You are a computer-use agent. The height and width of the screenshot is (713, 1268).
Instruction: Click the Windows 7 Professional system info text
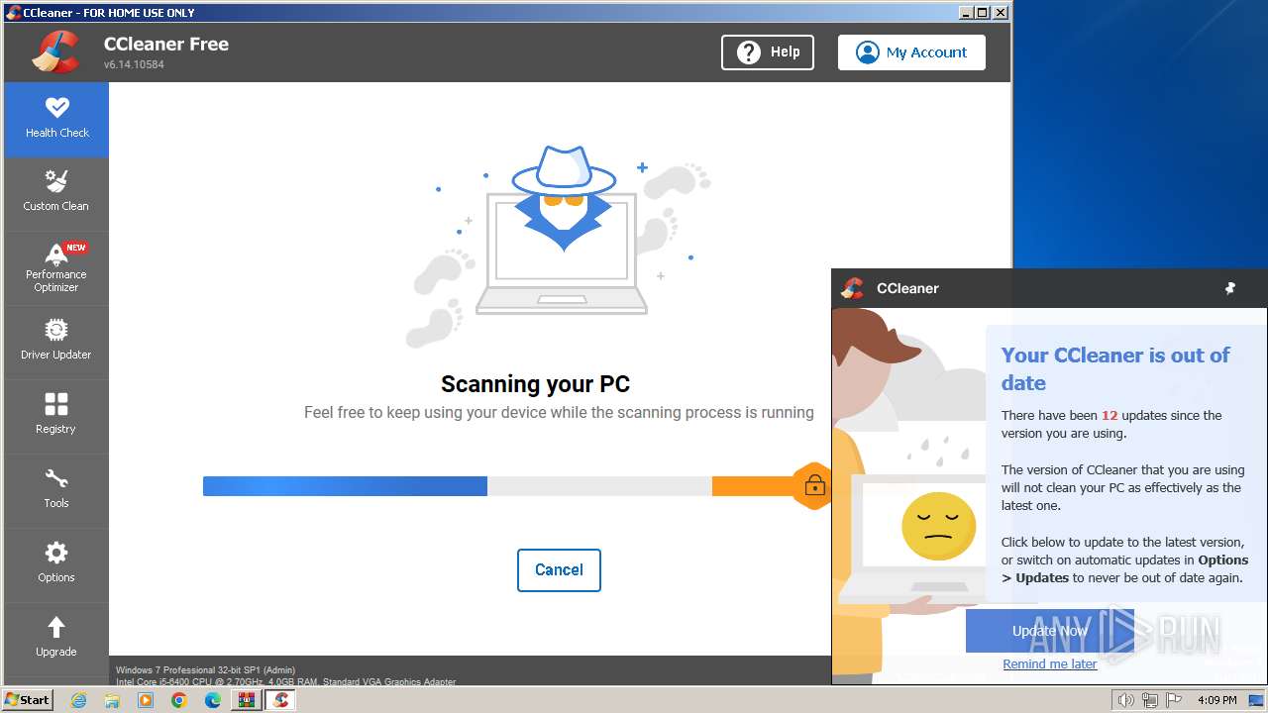pos(205,670)
